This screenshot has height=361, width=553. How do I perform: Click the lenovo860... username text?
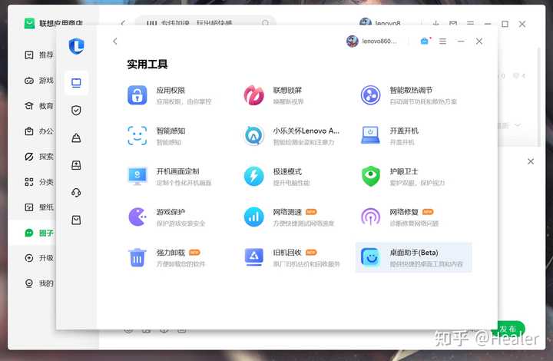(379, 41)
